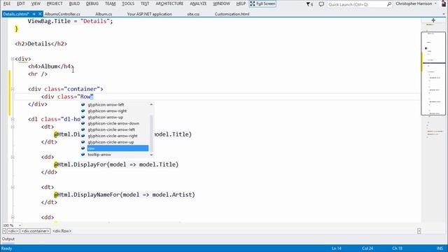Select the <div> breadcrumb
Screen dimensions: 448x252
[13, 231]
